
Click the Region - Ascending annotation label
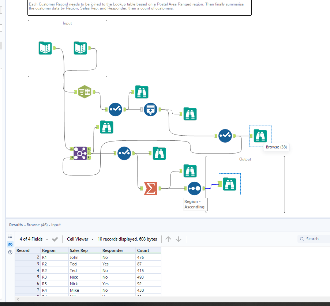(x=195, y=204)
